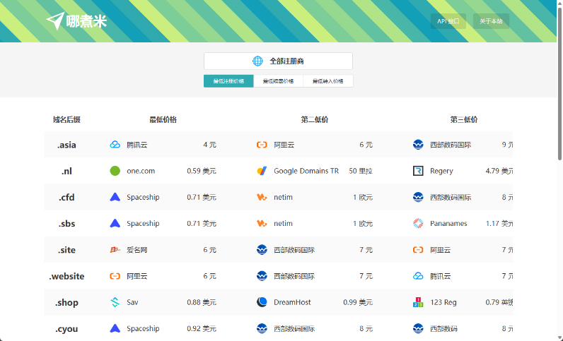The width and height of the screenshot is (563, 341).
Task: Click 西部数码国际 icon in .cfd row
Action: point(418,197)
